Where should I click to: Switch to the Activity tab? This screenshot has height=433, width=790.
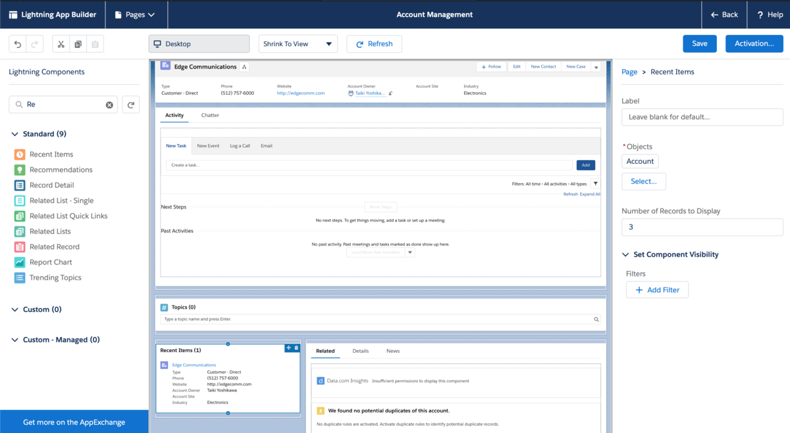(x=174, y=115)
